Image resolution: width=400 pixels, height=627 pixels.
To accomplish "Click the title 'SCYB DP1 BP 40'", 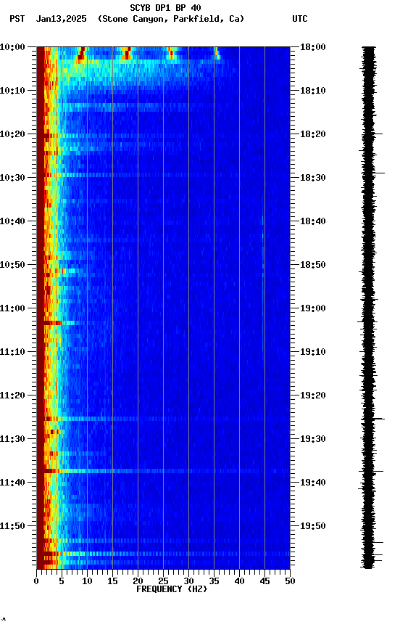I will [165, 7].
